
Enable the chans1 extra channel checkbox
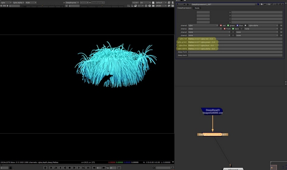tap(241, 29)
